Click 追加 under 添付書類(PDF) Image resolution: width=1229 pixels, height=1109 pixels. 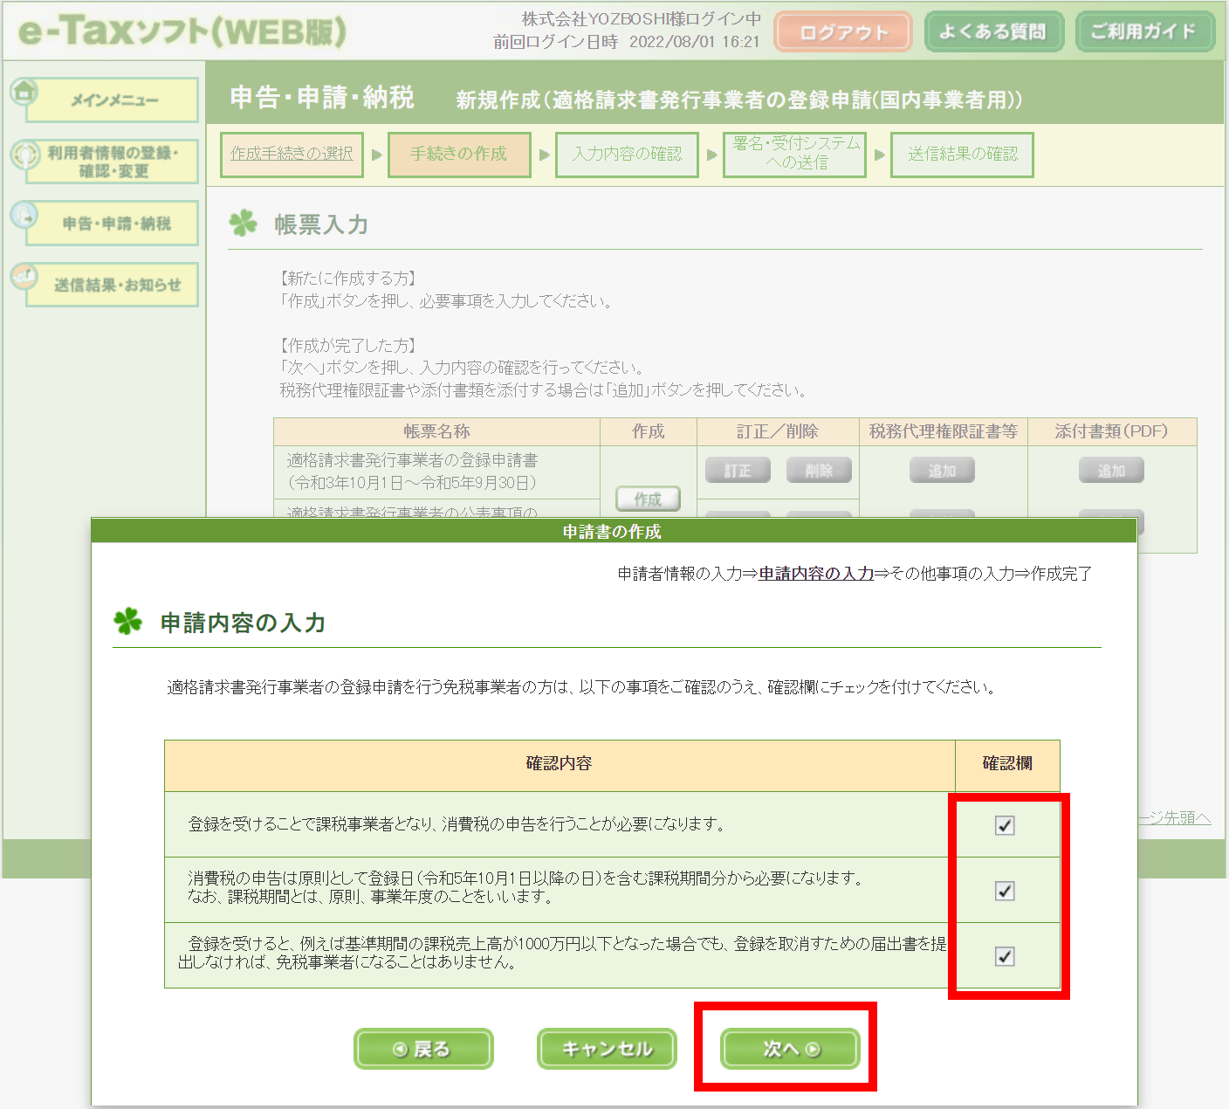[x=1111, y=471]
